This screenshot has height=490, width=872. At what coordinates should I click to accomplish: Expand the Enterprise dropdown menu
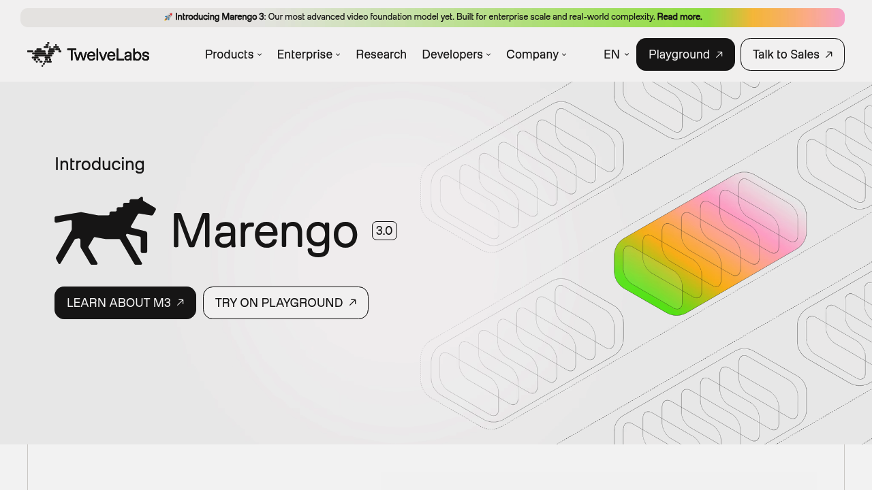(308, 54)
